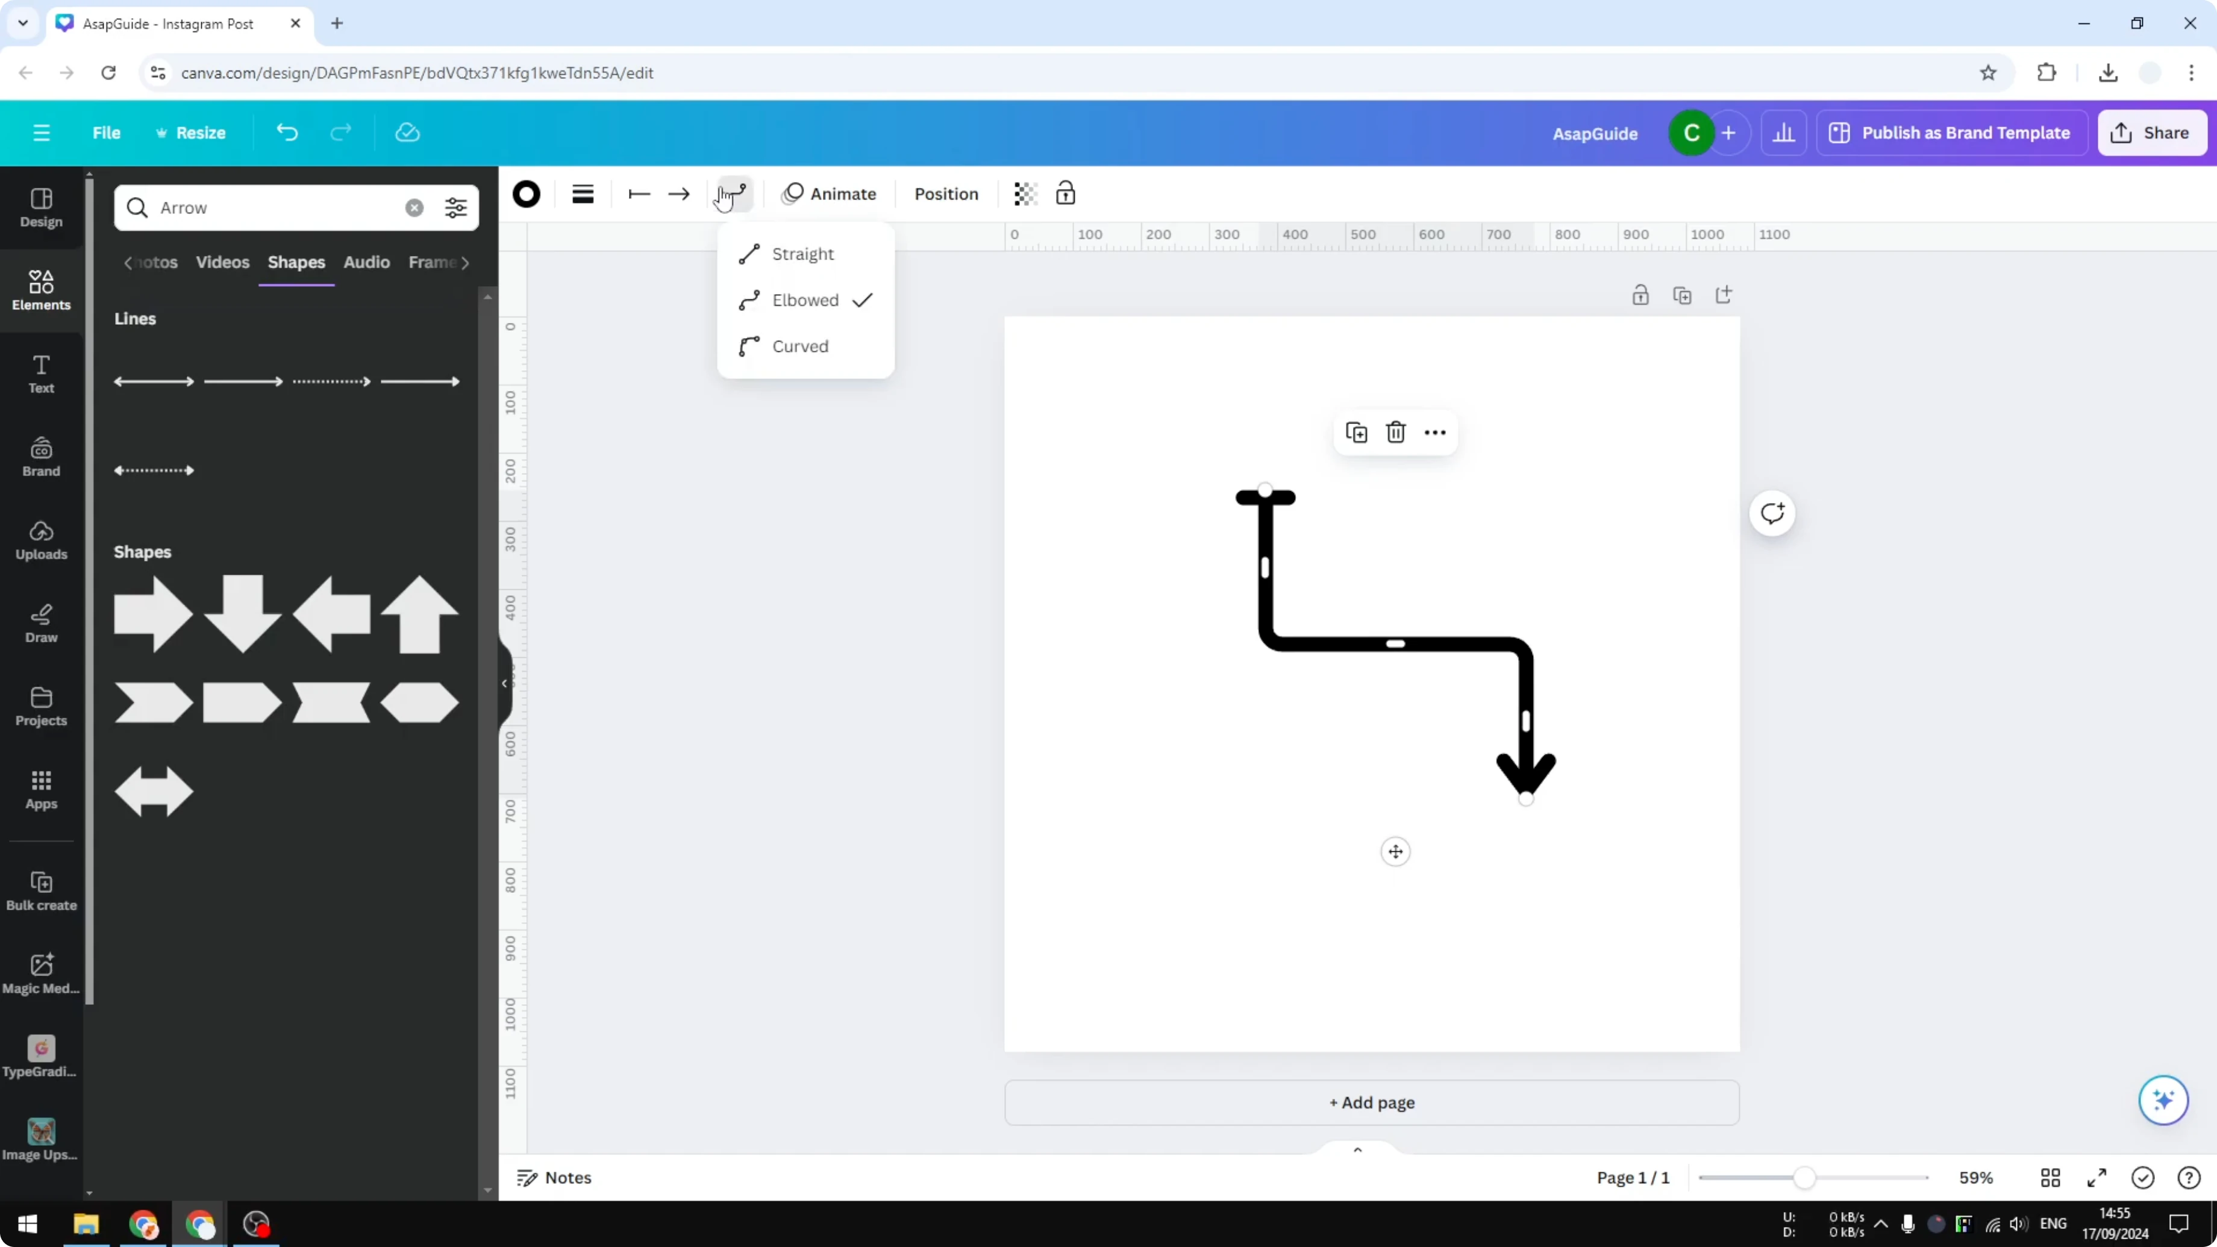This screenshot has height=1247, width=2217.
Task: Insert the down-pointing block arrow shape
Action: 243,614
